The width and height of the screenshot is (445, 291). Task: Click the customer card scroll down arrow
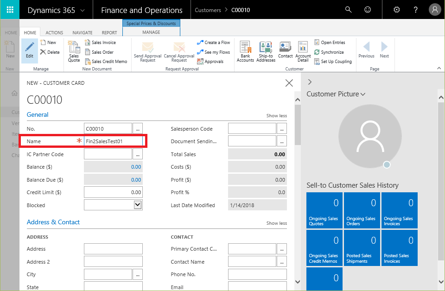point(298,282)
